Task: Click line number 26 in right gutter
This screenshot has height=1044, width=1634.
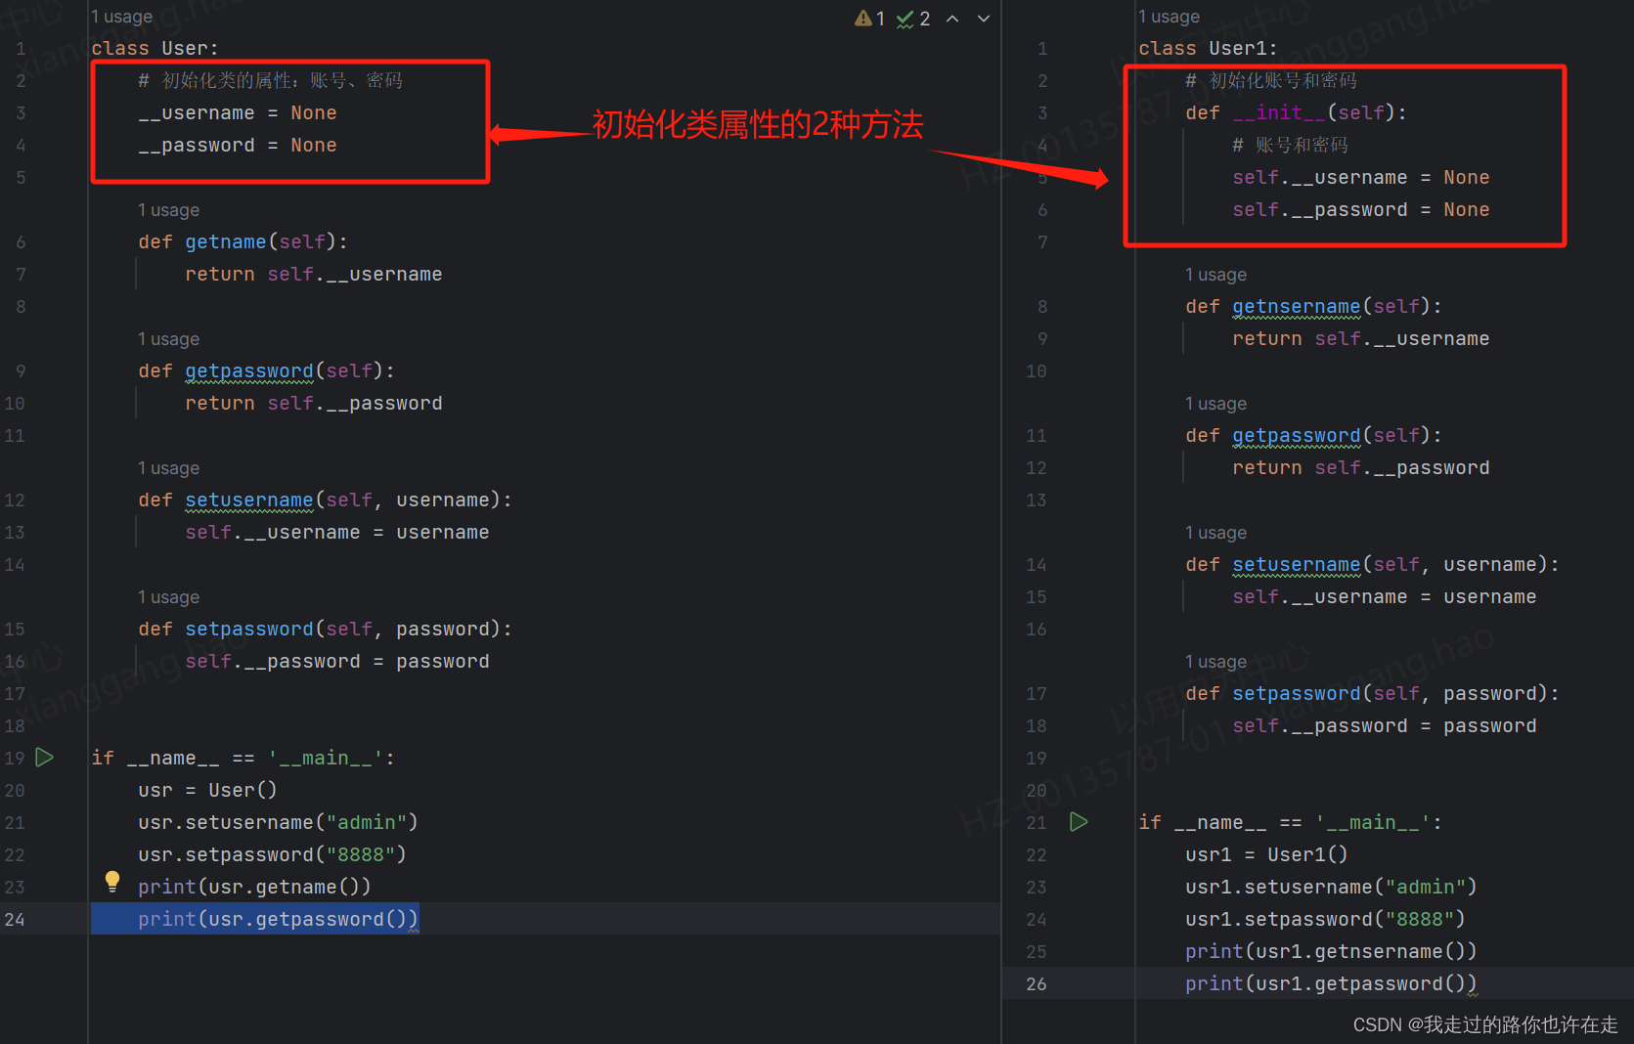Action: (x=1037, y=983)
